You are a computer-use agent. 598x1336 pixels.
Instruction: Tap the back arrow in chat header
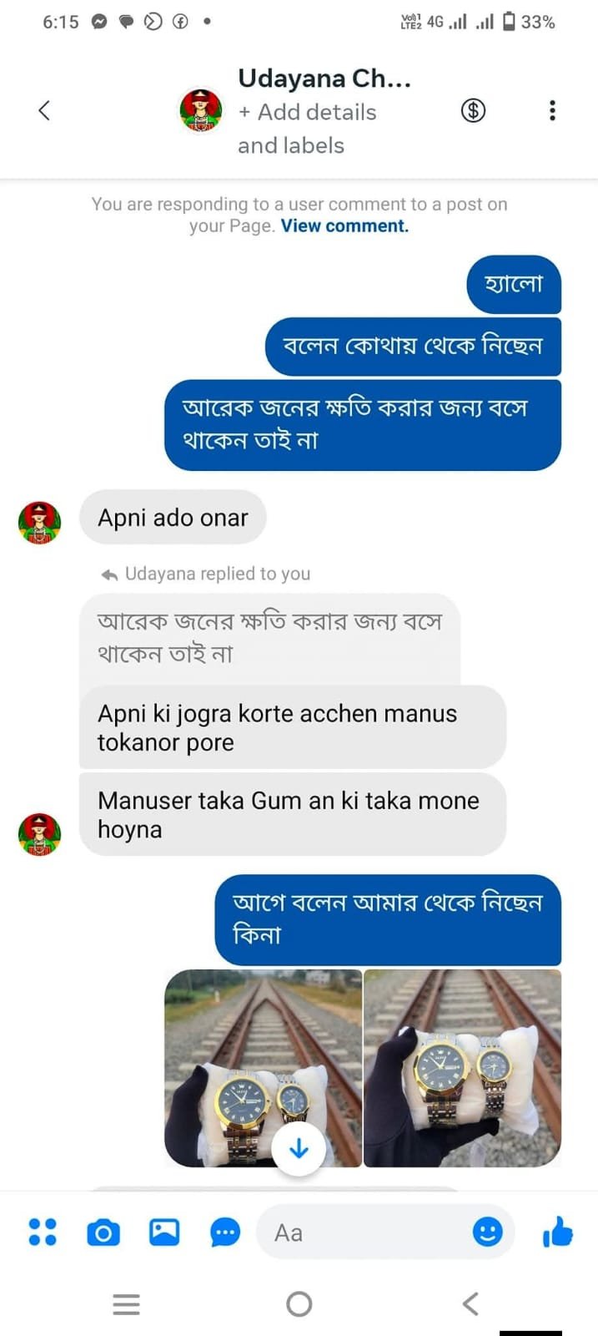click(45, 110)
